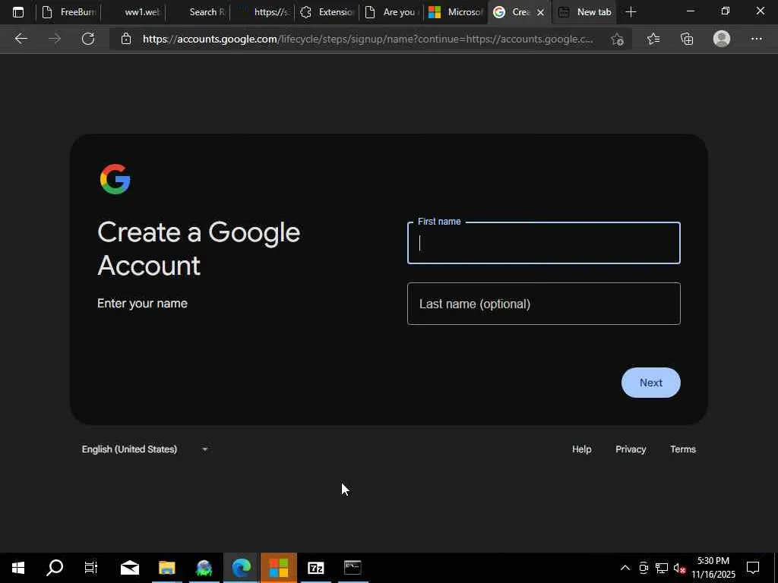Open File Explorer from taskbar
Viewport: 778px width, 583px height.
(166, 568)
